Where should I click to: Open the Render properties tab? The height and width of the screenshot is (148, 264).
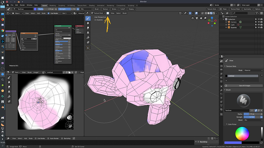tap(222, 66)
